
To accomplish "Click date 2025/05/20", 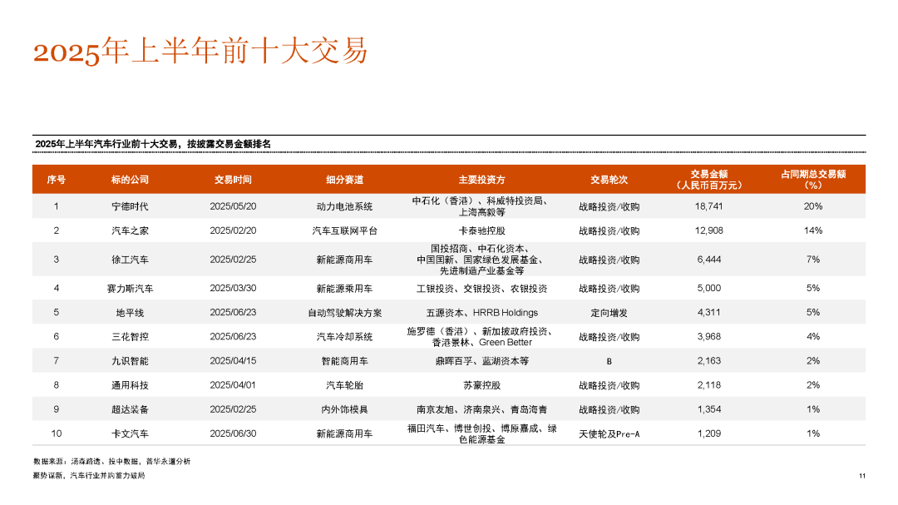I will tap(233, 206).
